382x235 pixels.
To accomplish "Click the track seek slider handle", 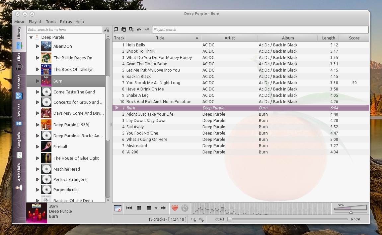I will pos(229,219).
